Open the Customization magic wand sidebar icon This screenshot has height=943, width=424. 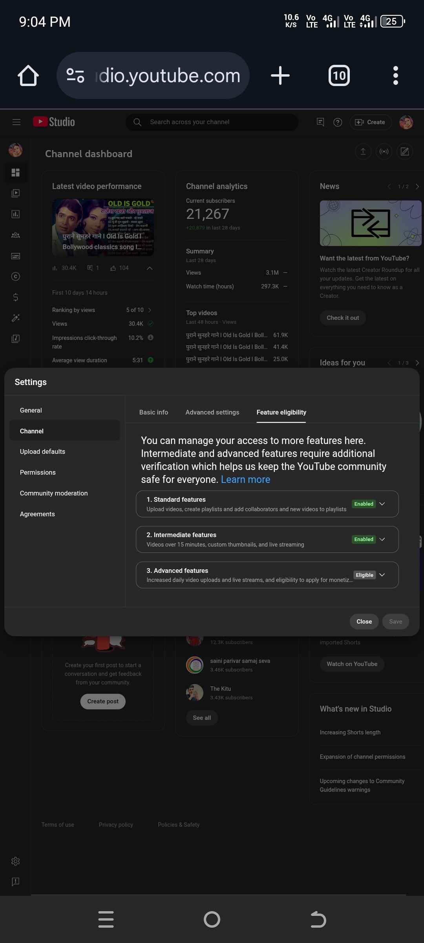pyautogui.click(x=16, y=318)
